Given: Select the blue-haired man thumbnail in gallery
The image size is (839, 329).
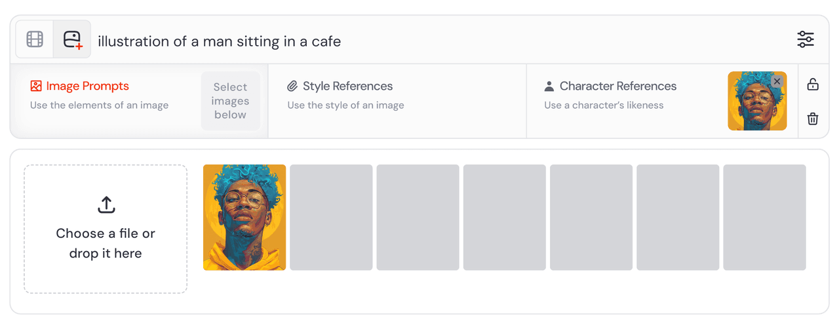Looking at the screenshot, I should [x=244, y=218].
